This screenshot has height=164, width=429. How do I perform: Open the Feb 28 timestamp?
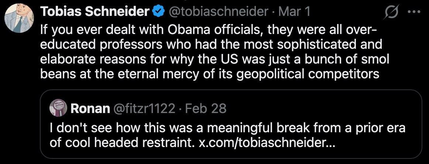[x=205, y=109]
